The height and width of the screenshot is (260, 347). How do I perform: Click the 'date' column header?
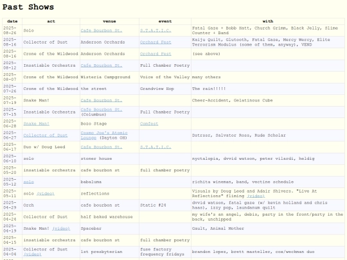click(12, 21)
